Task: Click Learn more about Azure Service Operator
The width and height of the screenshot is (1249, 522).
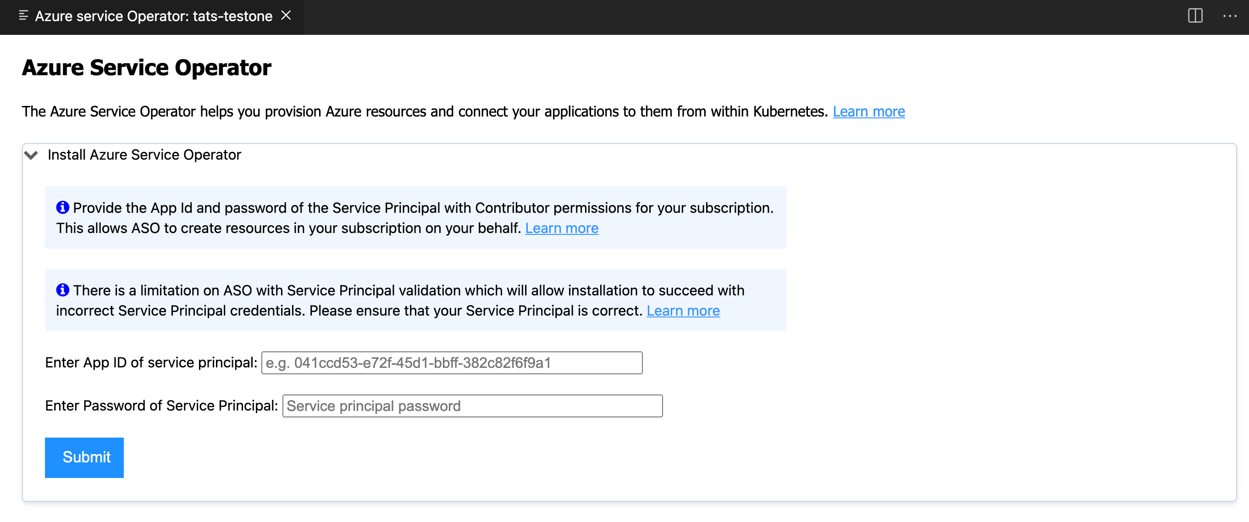Action: pos(868,111)
